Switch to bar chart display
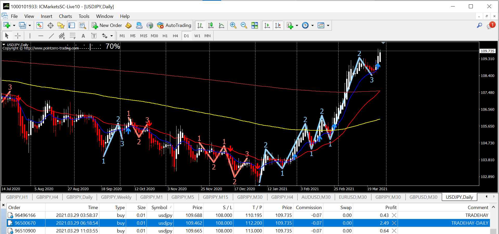The width and height of the screenshot is (499, 234). (200, 25)
